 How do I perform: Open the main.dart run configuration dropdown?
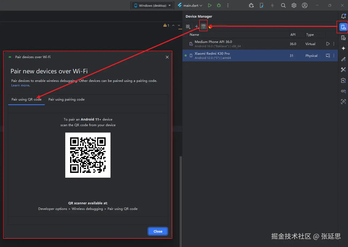tap(190, 5)
